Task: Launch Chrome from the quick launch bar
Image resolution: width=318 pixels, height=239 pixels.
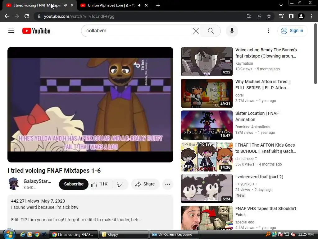Action: [x=37, y=234]
